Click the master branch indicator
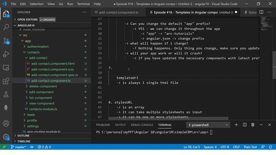Image resolution: width=276 pixels, height=155 pixels. pos(18,147)
